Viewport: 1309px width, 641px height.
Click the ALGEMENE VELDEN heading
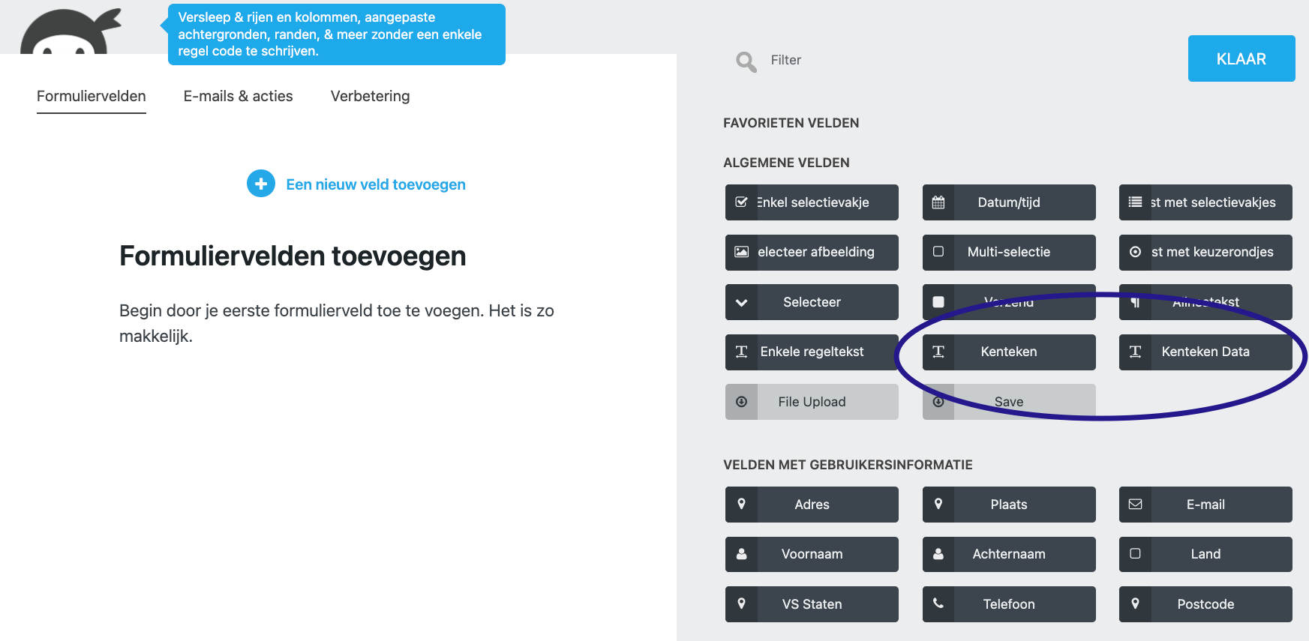pyautogui.click(x=786, y=163)
